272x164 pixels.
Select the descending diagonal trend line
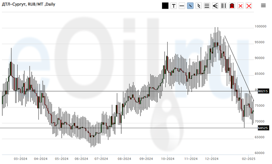coord(238,67)
